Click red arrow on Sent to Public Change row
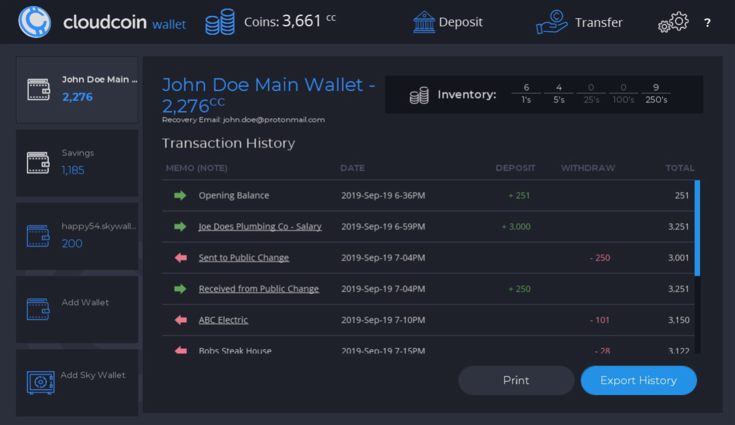This screenshot has height=425, width=735. tap(181, 258)
